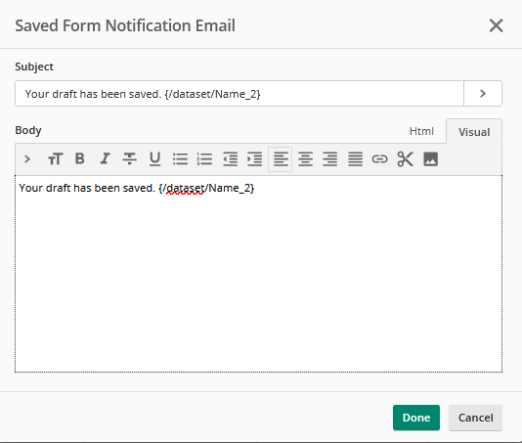Underline the selected body text
The width and height of the screenshot is (522, 443).
[154, 159]
